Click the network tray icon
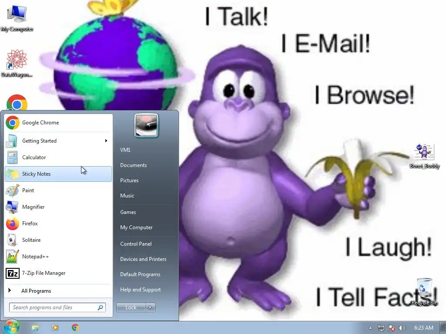Image resolution: width=446 pixels, height=334 pixels. pos(381,328)
